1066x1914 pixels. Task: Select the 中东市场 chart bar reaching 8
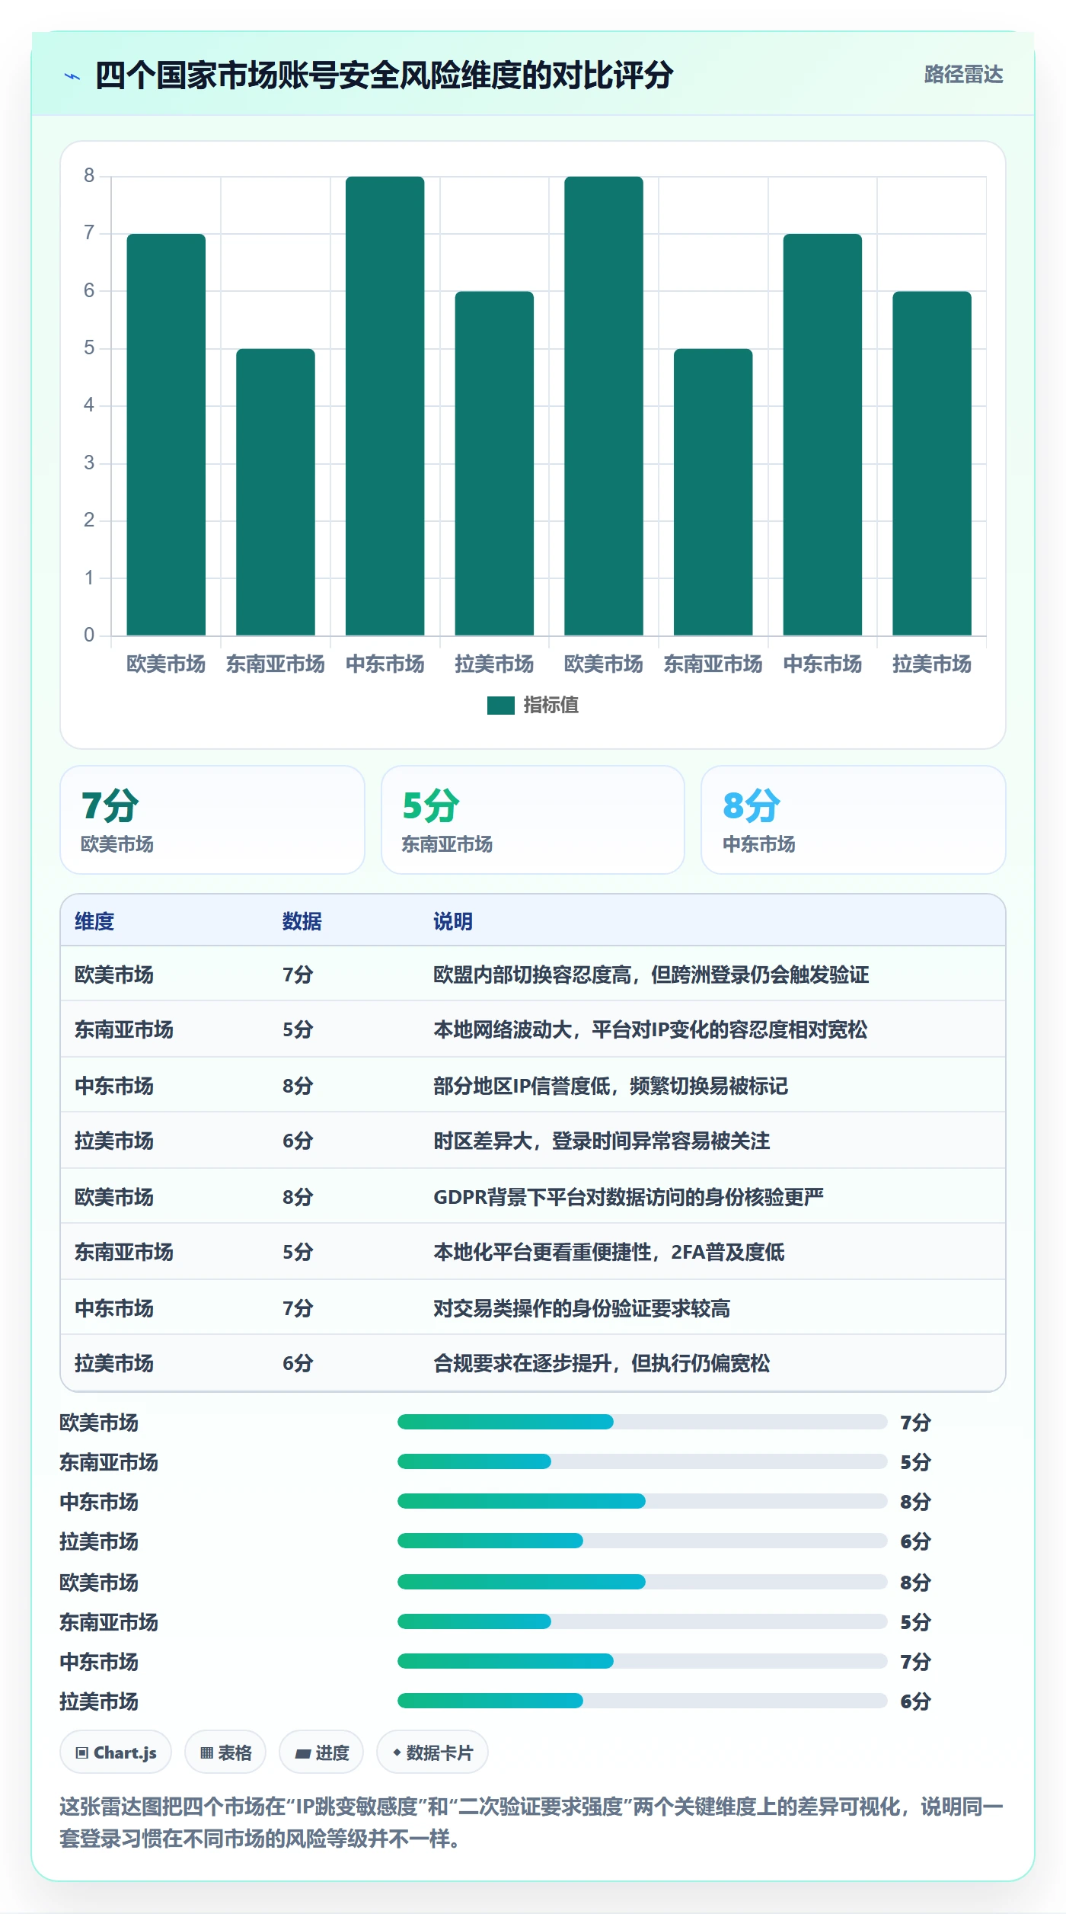tap(385, 406)
